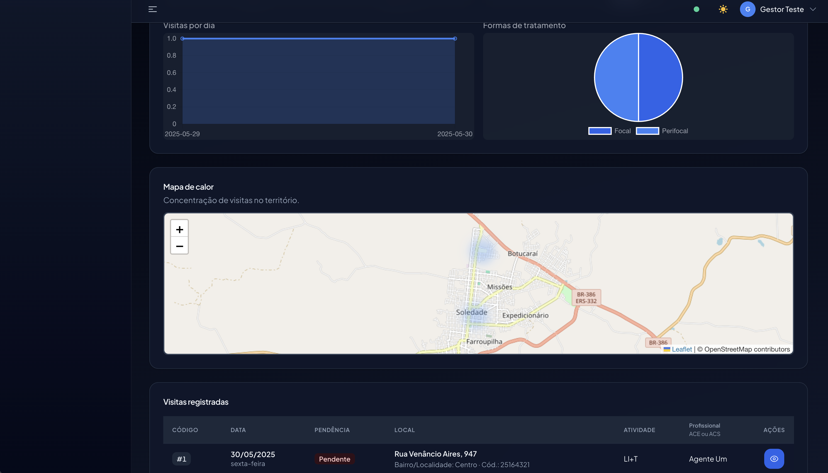Zoom out the heat map
This screenshot has width=828, height=473.
(179, 246)
